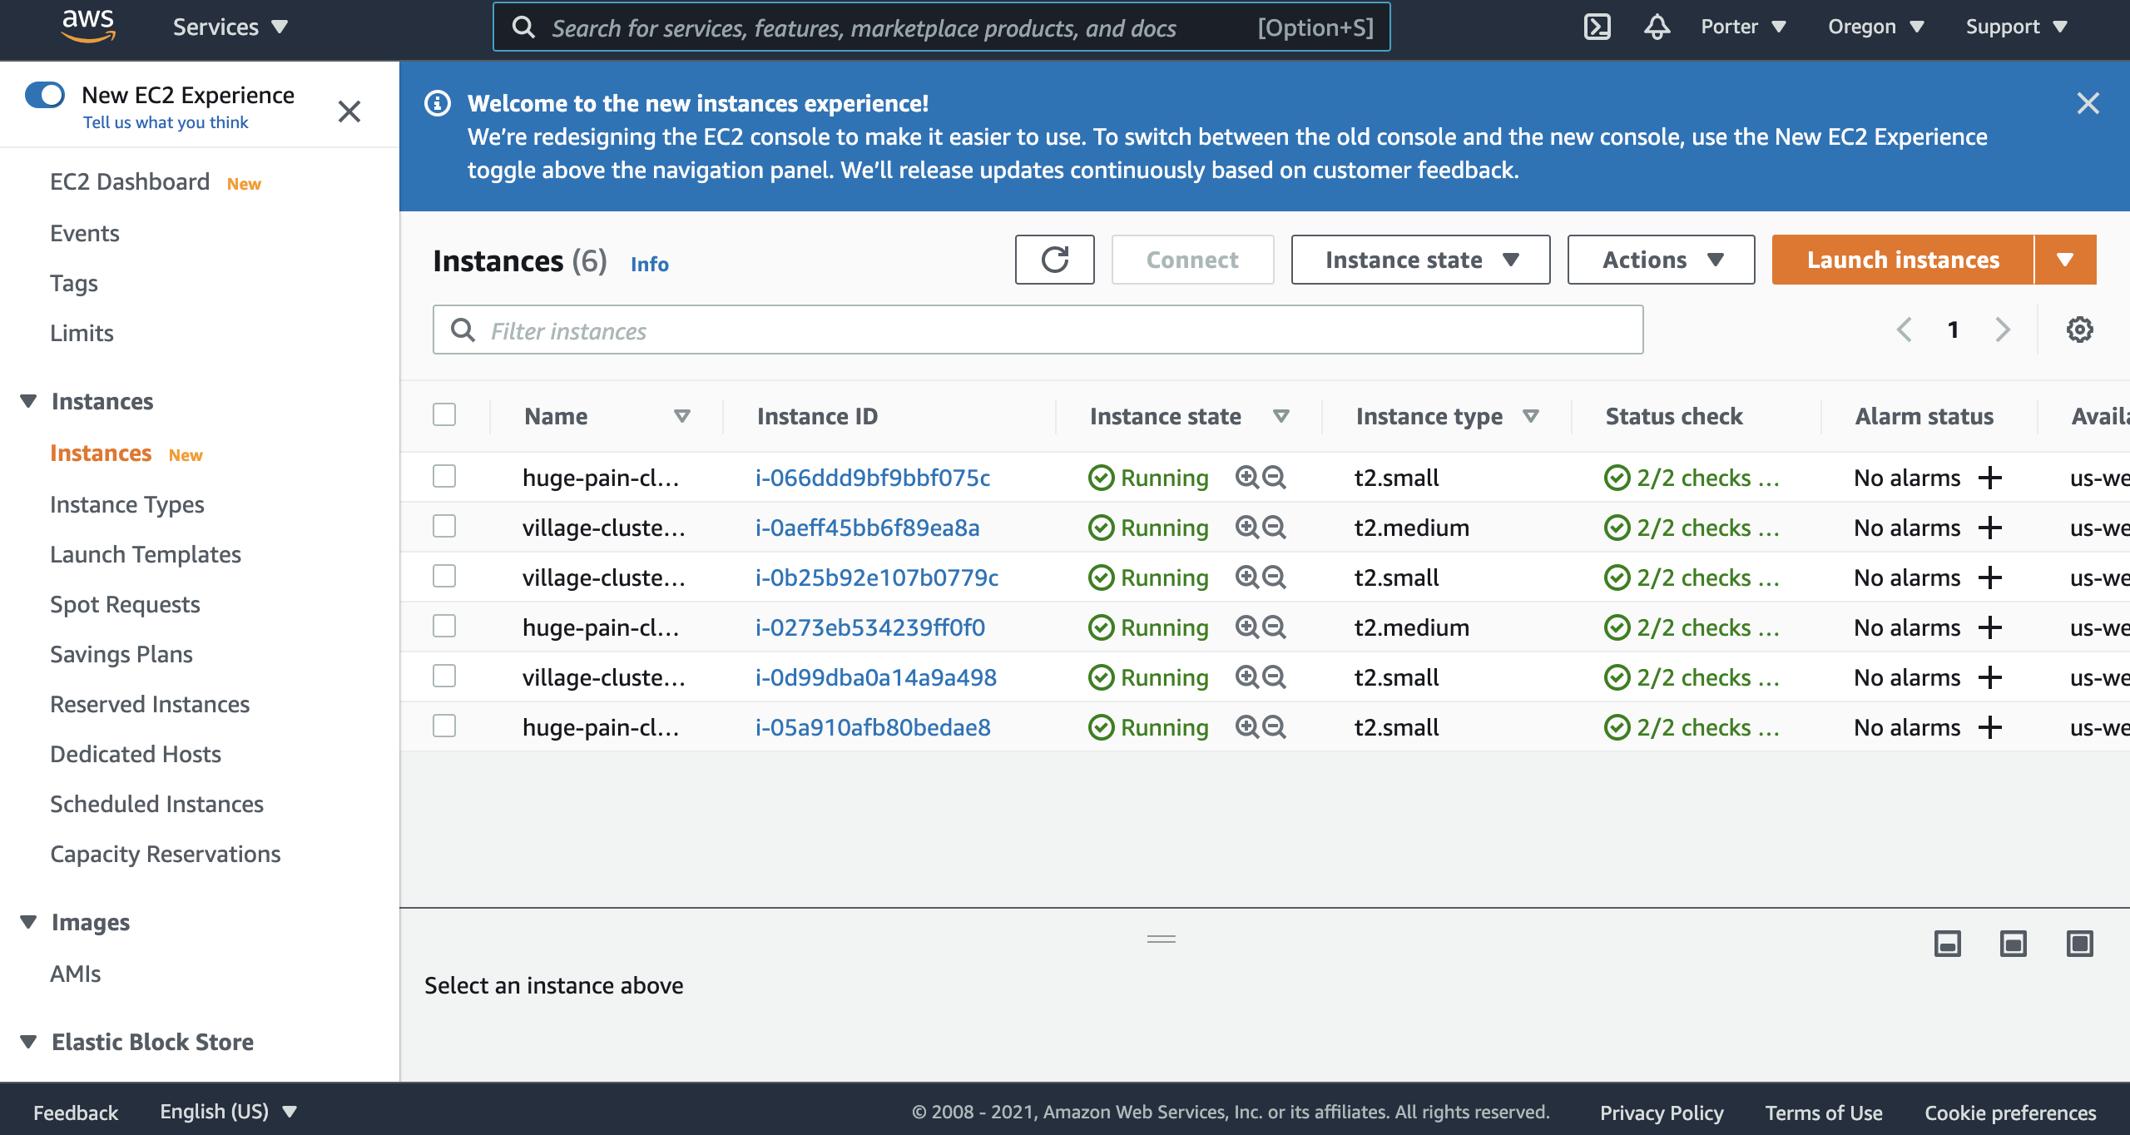The height and width of the screenshot is (1135, 2130).
Task: Click the panel resize drag handle
Action: coord(1161,939)
